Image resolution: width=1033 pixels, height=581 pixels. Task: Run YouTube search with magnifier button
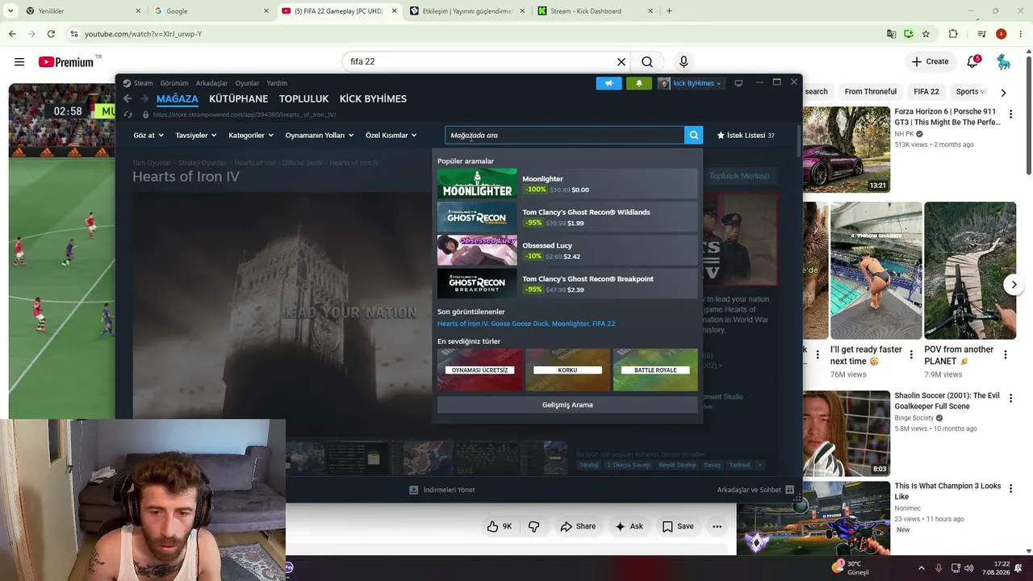point(647,62)
